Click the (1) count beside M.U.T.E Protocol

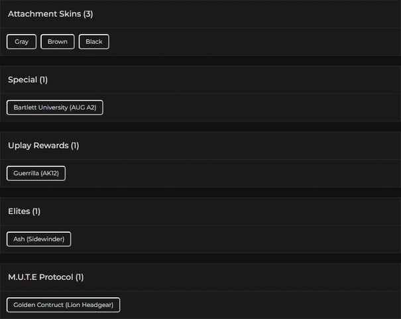point(80,277)
